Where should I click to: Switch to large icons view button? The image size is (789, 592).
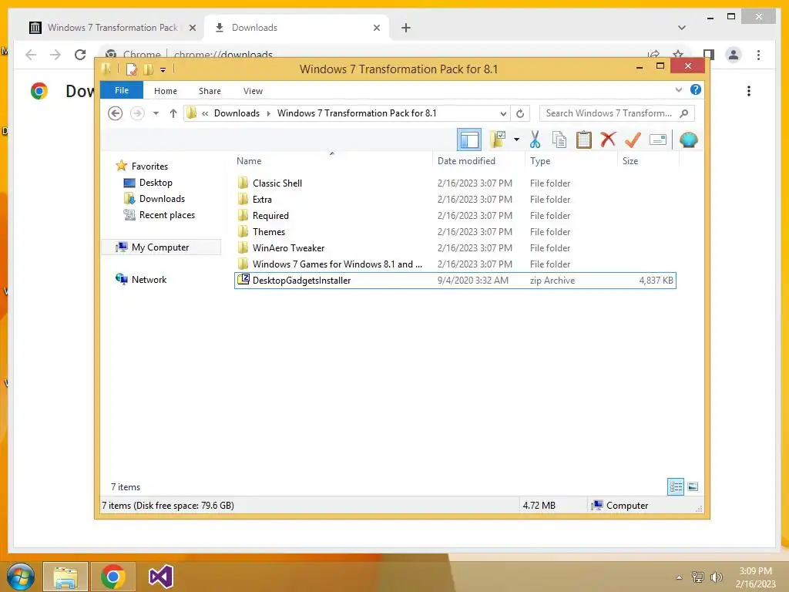693,486
